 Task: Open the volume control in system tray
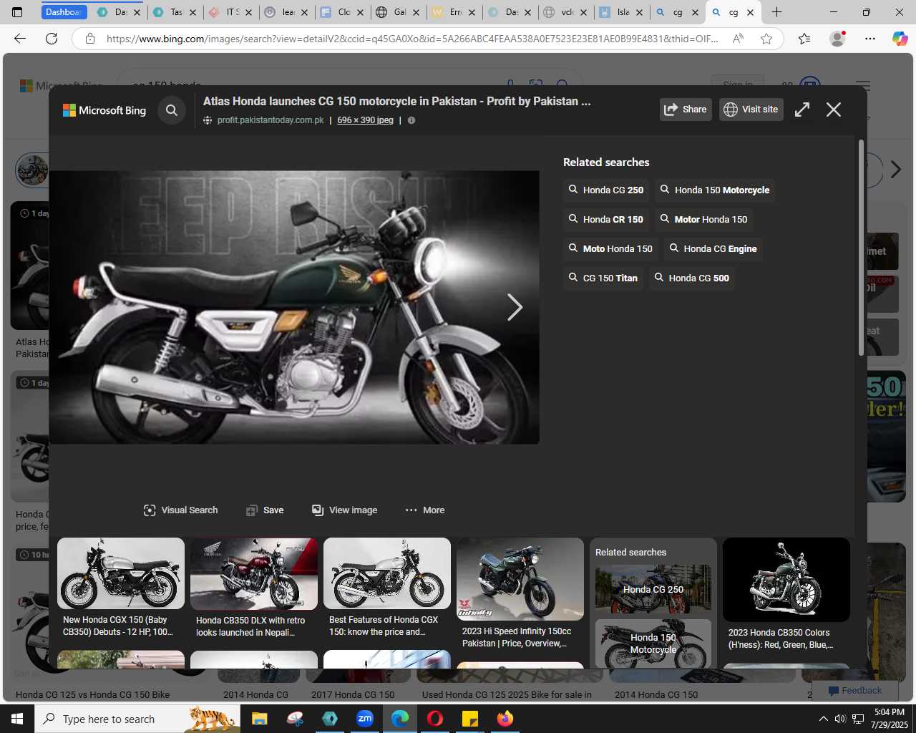pyautogui.click(x=840, y=719)
